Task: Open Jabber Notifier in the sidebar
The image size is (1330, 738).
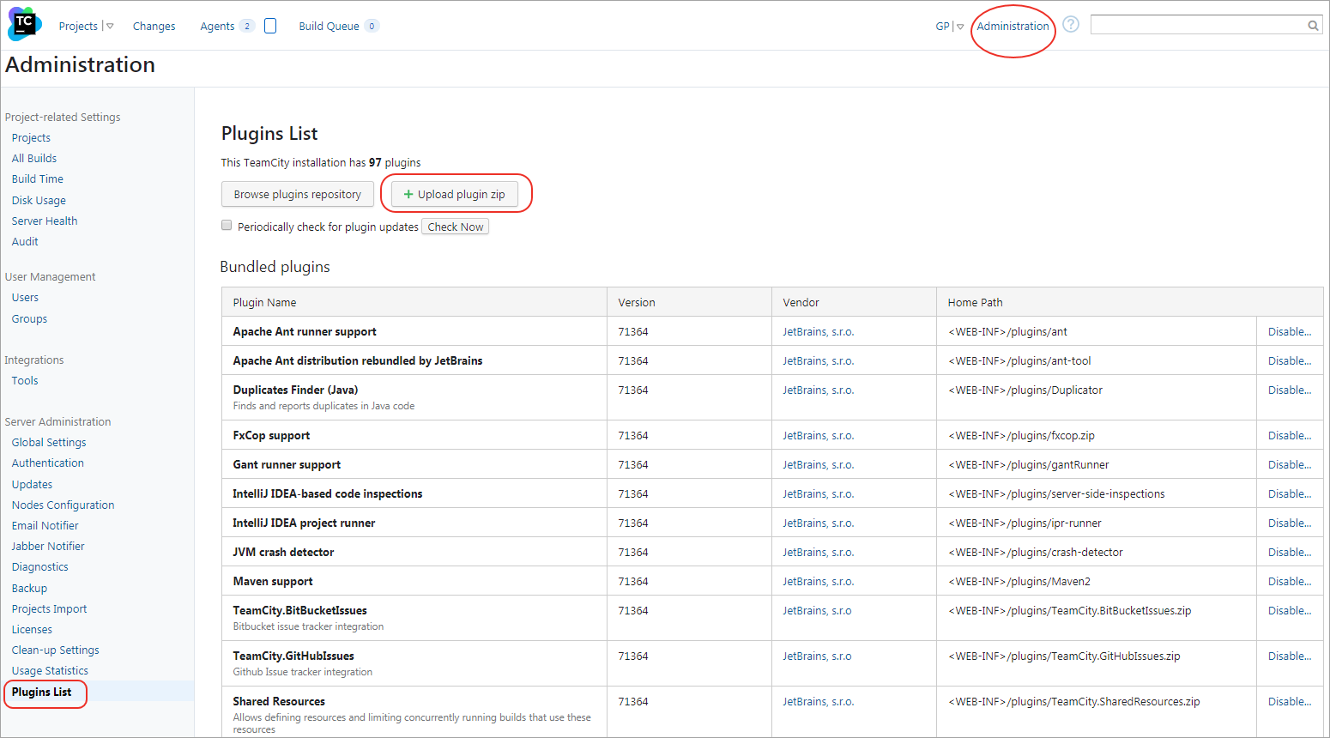Action: [48, 547]
